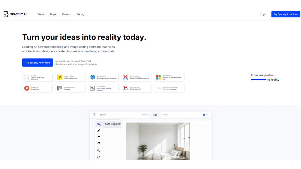Open the Pricing page
The image size is (301, 169).
pos(80,14)
